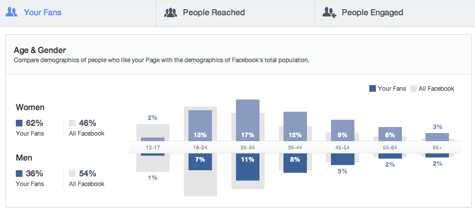
Task: Switch to the People Reached tab
Action: [235, 13]
